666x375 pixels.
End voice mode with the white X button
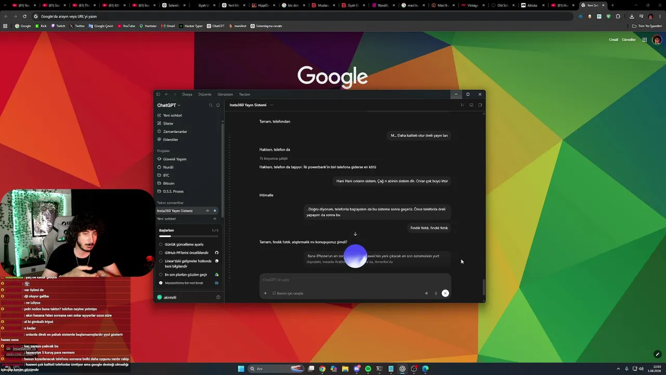click(x=445, y=293)
